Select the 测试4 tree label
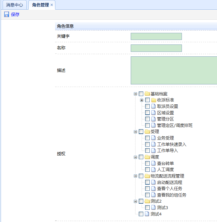 [156, 214]
